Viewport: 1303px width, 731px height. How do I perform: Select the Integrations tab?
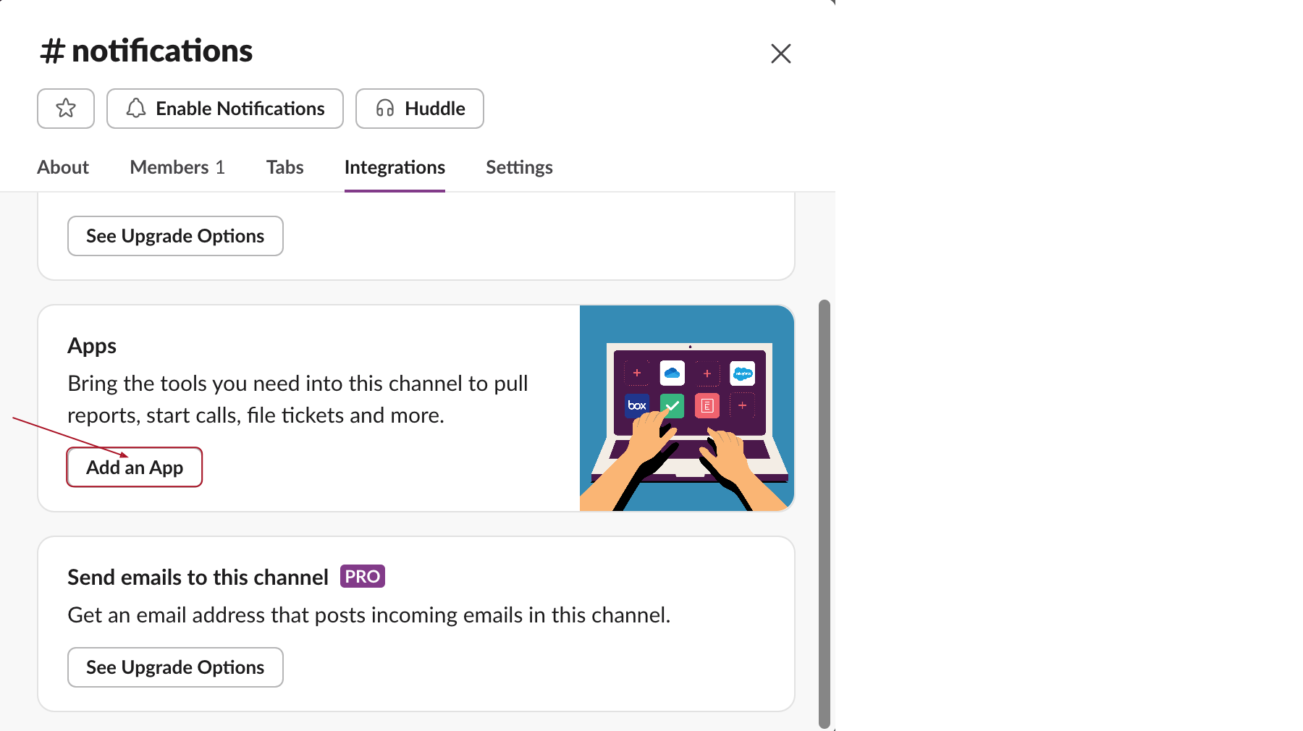395,167
